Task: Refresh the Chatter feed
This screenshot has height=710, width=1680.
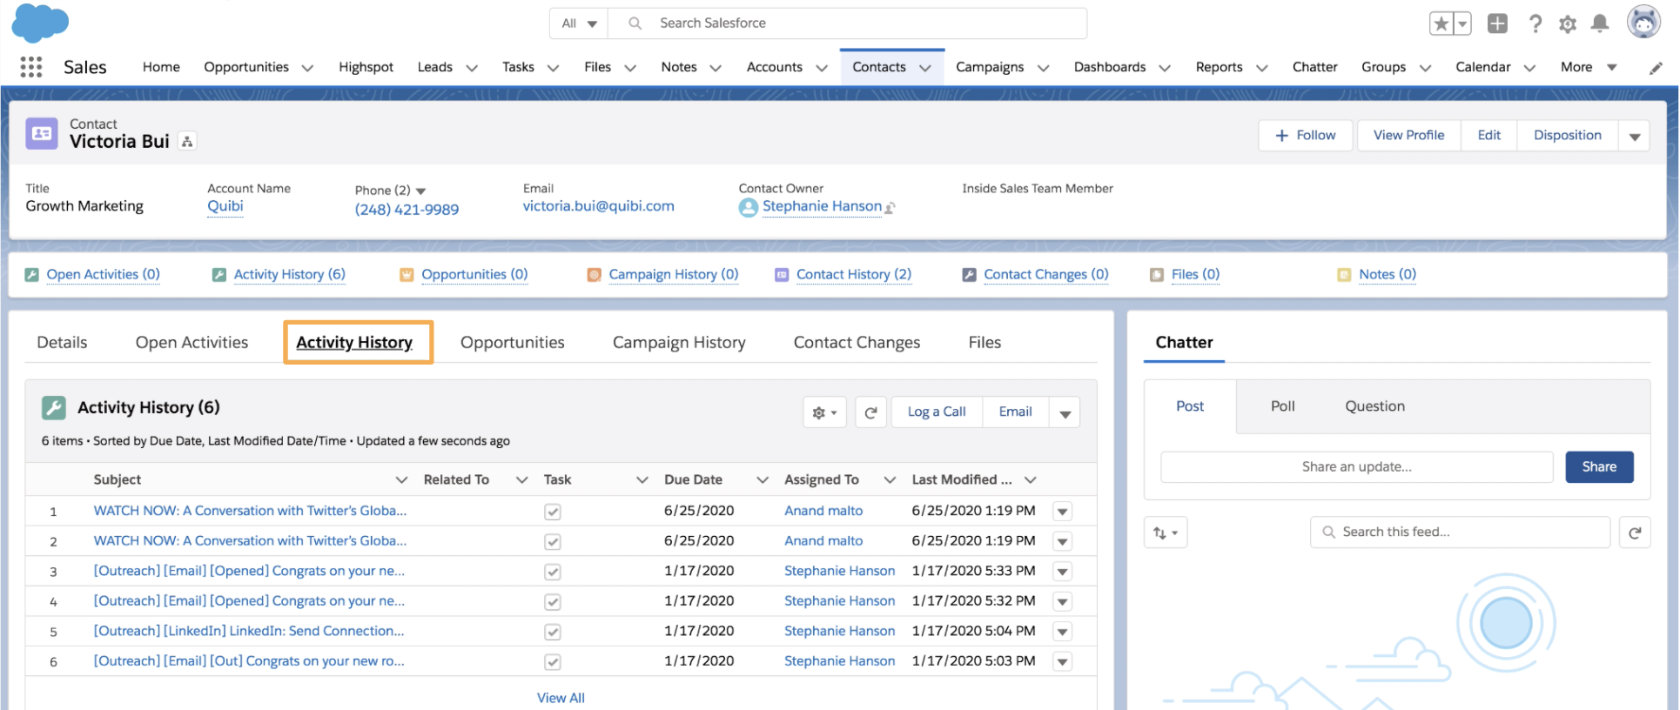Action: (x=1635, y=532)
